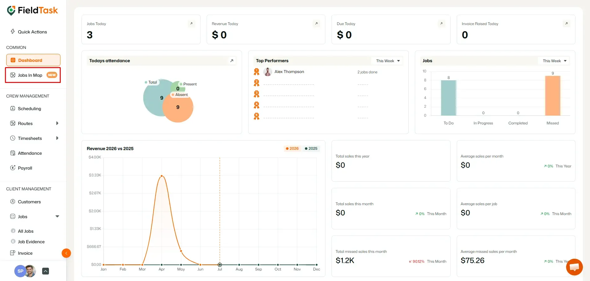Toggle the 2026 legend series
The height and width of the screenshot is (281, 590).
coord(292,149)
